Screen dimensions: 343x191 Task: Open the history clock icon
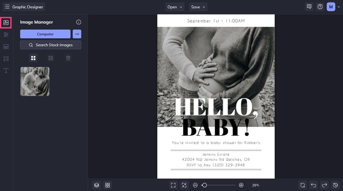335,185
